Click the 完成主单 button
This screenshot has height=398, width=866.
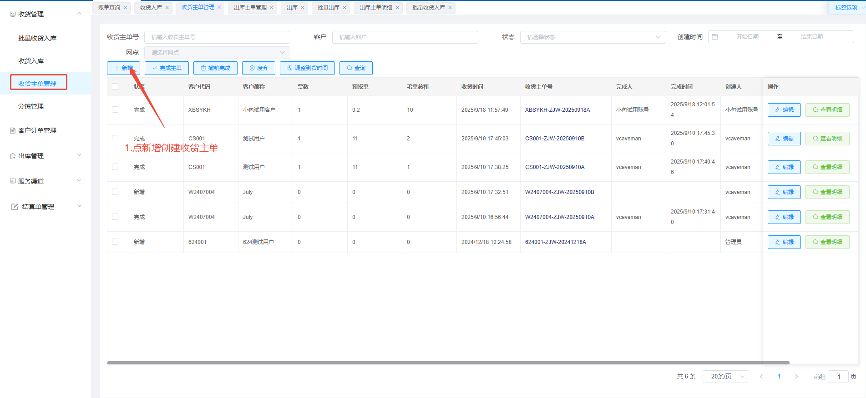click(167, 68)
